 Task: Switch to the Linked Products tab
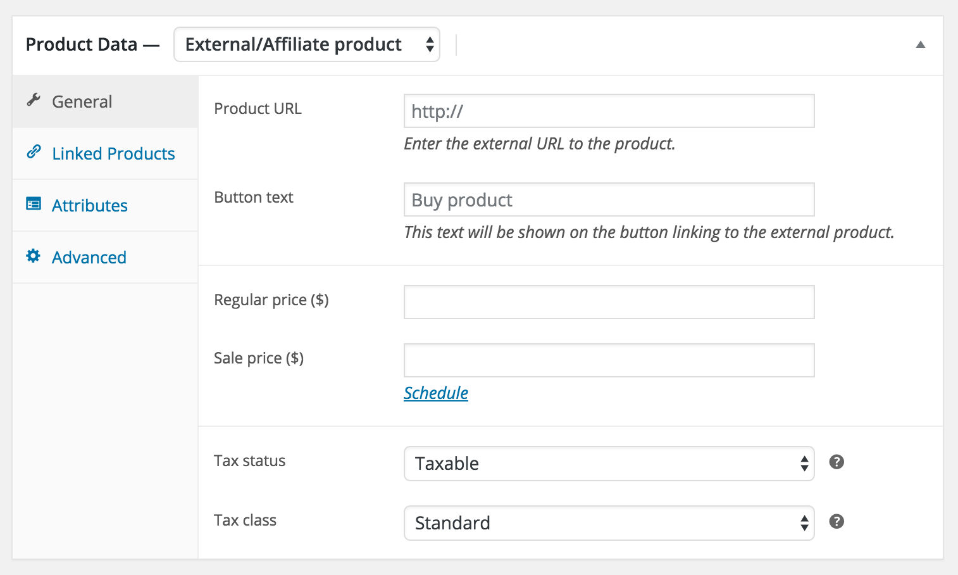tap(113, 154)
